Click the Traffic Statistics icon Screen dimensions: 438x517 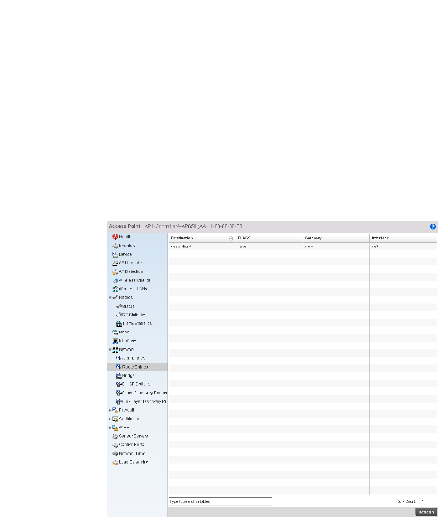pyautogui.click(x=119, y=324)
